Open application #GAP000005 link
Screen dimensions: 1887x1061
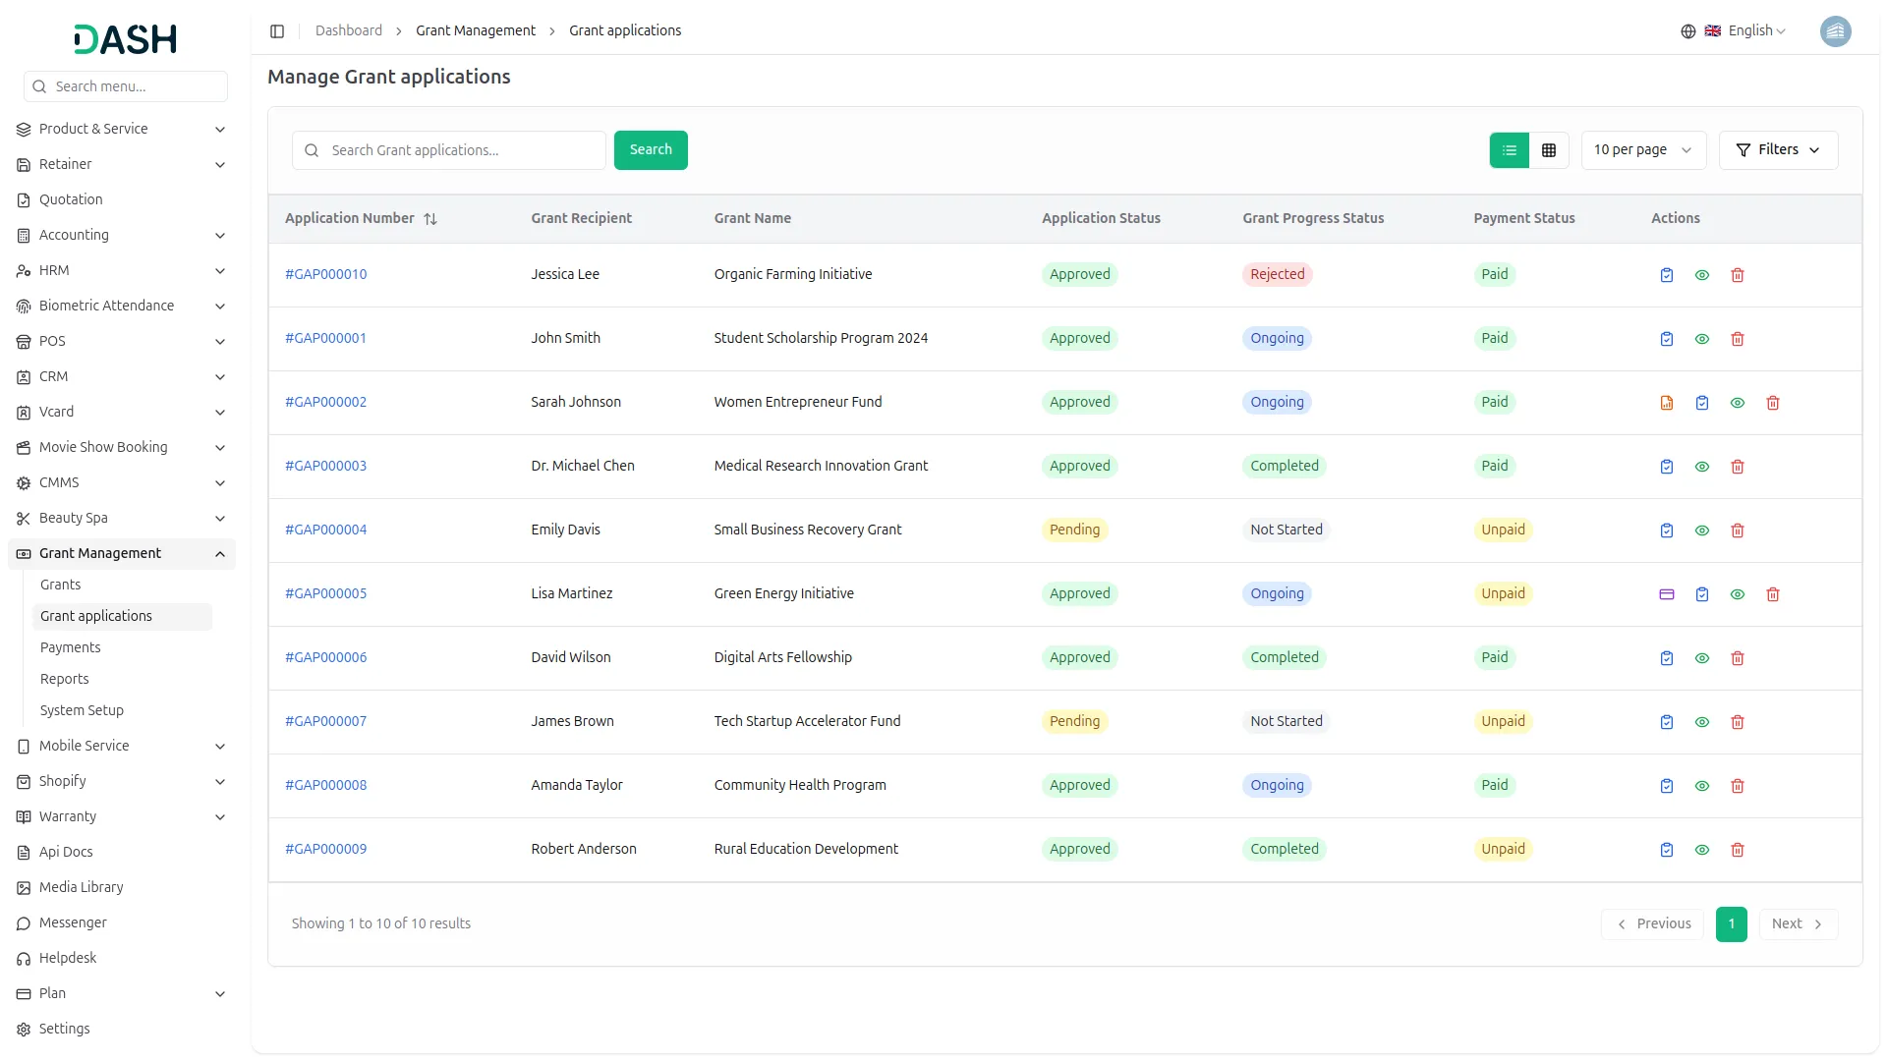point(325,593)
